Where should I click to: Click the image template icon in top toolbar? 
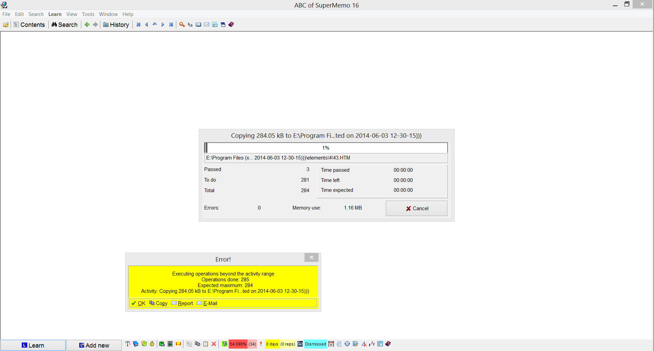215,24
